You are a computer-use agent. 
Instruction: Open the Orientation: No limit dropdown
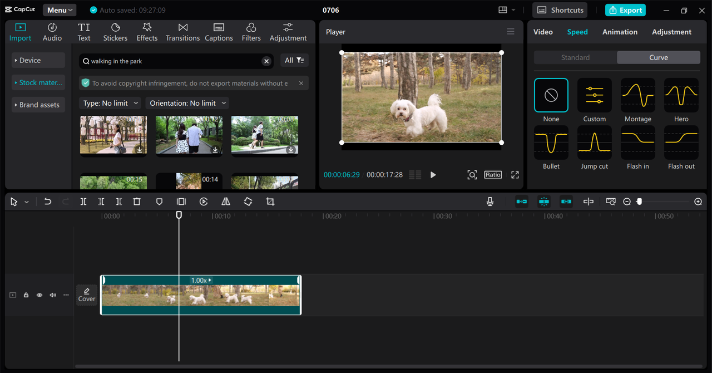click(187, 103)
